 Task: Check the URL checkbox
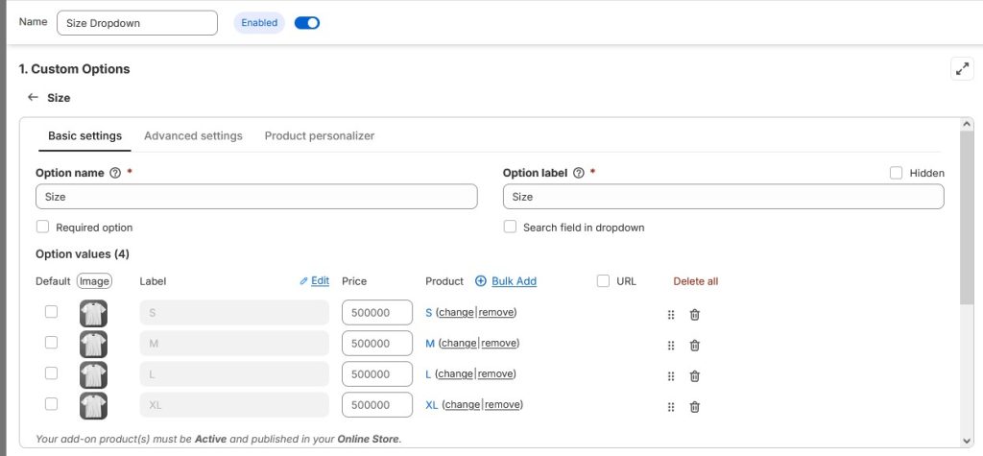coord(603,281)
